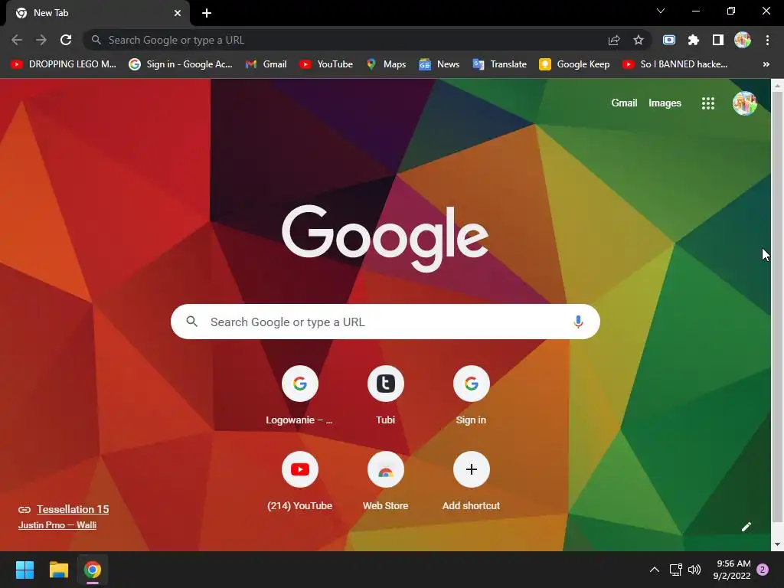This screenshot has height=588, width=784.
Task: Click the page scrollbar up arrow
Action: (x=777, y=86)
